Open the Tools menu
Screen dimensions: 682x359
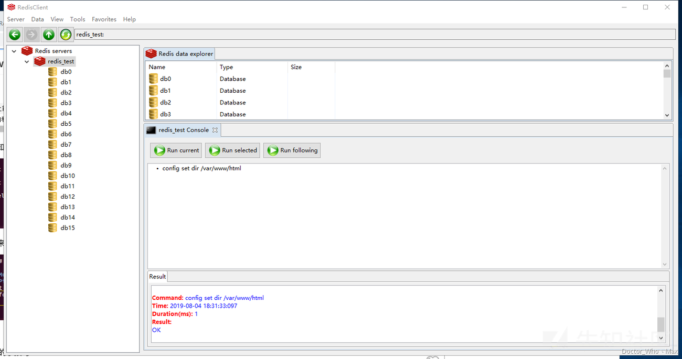[78, 19]
